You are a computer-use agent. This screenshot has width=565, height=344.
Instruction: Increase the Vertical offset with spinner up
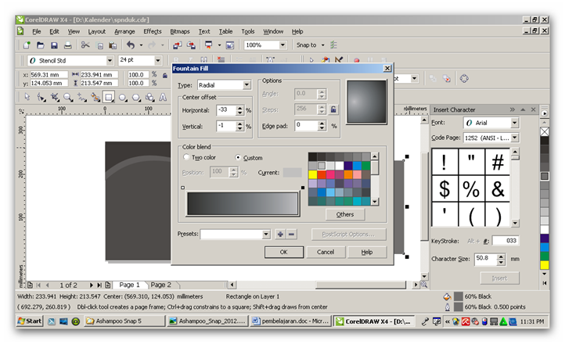240,124
